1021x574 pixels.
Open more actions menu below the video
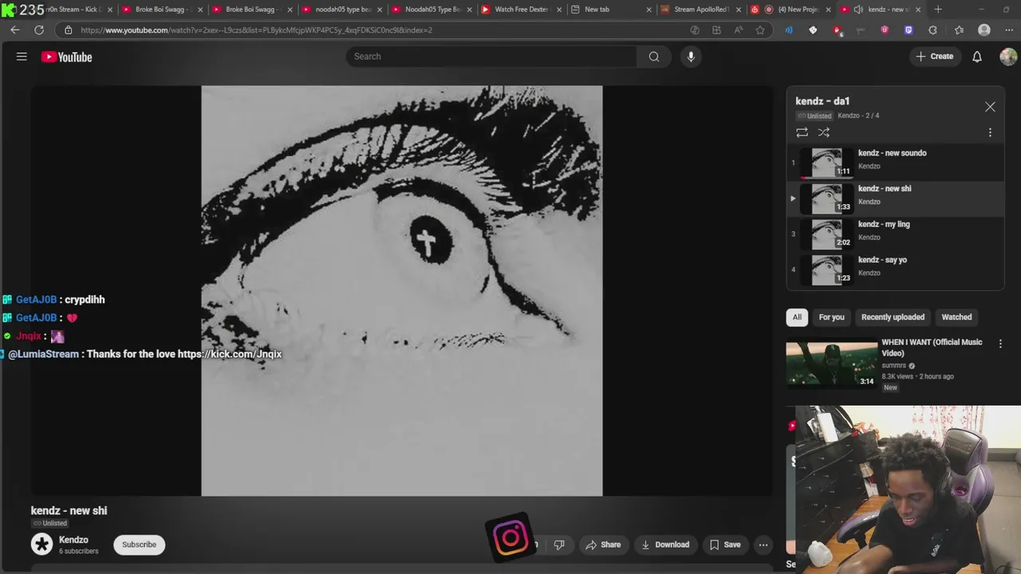(x=763, y=545)
